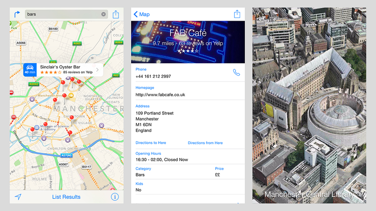
Task: Clear the 'bars' search text
Action: (x=103, y=15)
